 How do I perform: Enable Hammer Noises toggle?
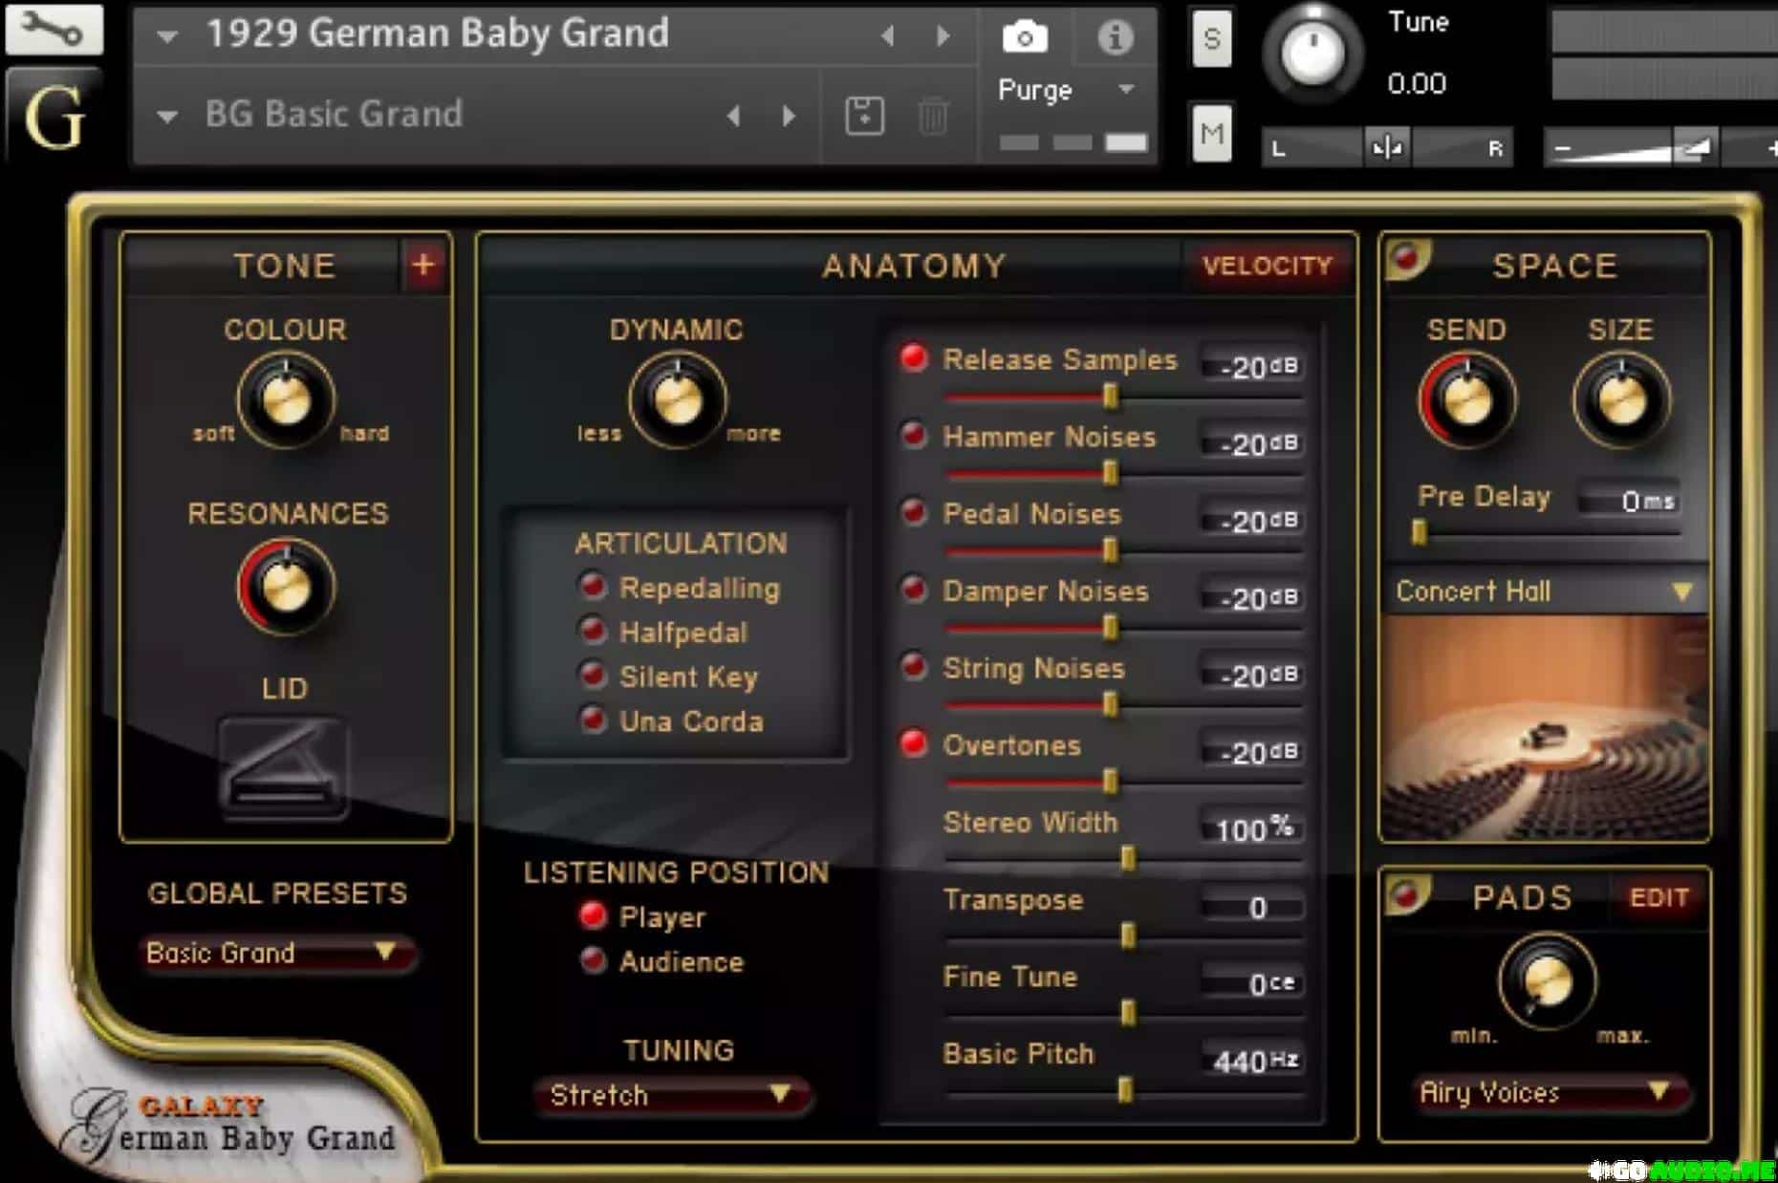point(914,436)
